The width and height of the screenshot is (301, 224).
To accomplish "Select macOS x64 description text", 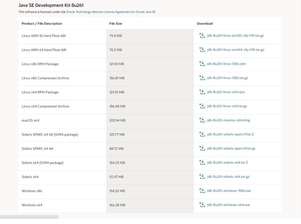I will [31, 120].
